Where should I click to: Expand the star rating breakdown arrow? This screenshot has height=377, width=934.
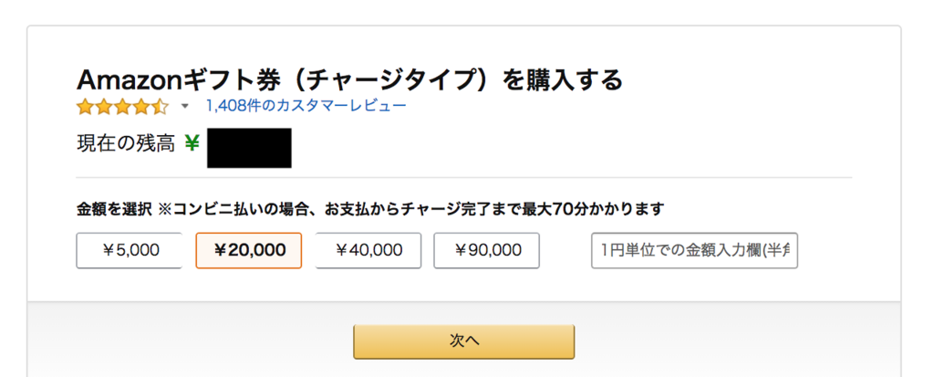(x=185, y=107)
